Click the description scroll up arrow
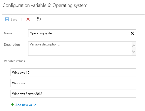The width and height of the screenshot is (145, 111). point(134,46)
